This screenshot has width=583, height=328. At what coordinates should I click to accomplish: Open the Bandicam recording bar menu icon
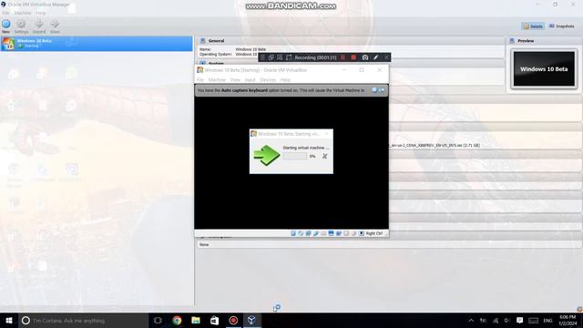[262, 57]
